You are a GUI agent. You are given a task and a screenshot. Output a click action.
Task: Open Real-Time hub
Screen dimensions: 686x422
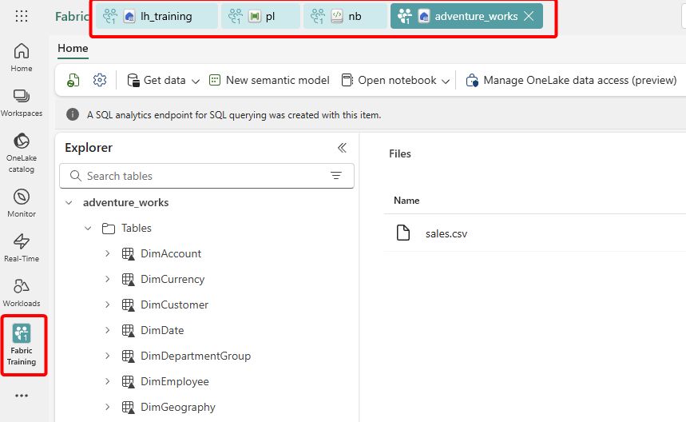pyautogui.click(x=22, y=248)
